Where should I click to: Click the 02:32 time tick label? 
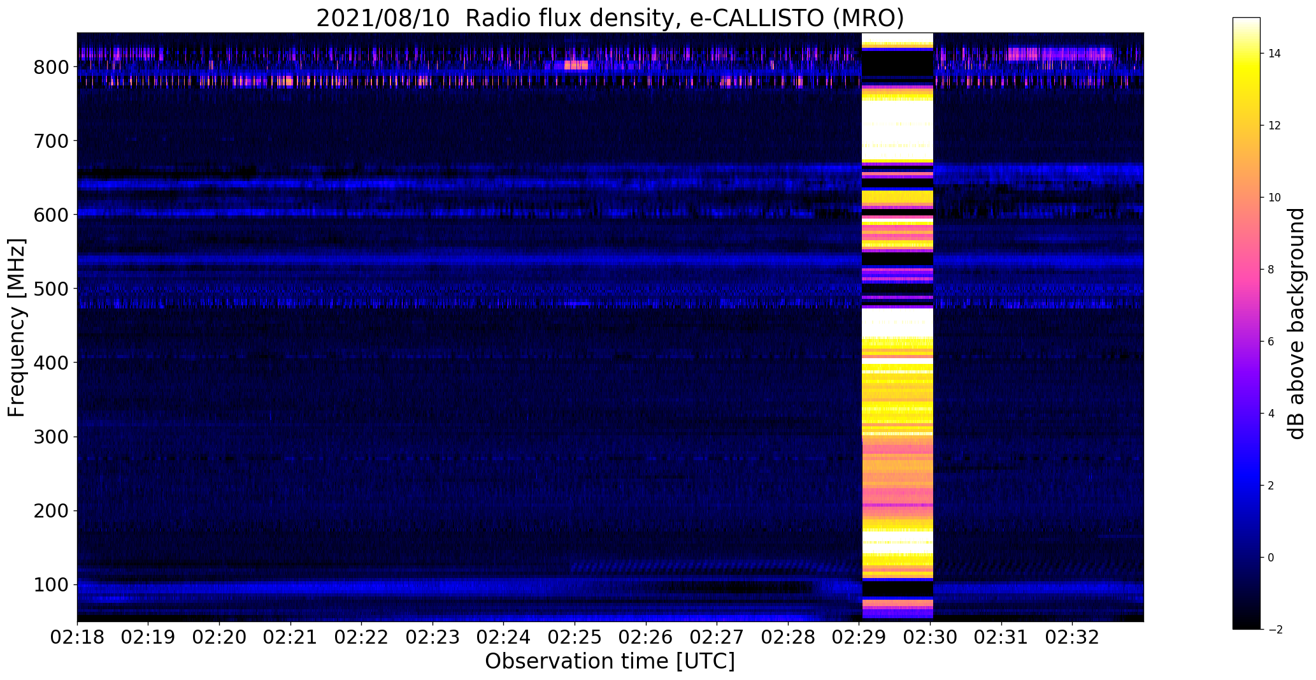(x=1073, y=637)
